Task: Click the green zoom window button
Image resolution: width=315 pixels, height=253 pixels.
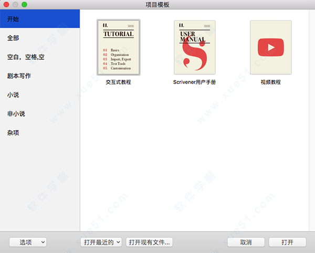Action: click(24, 4)
